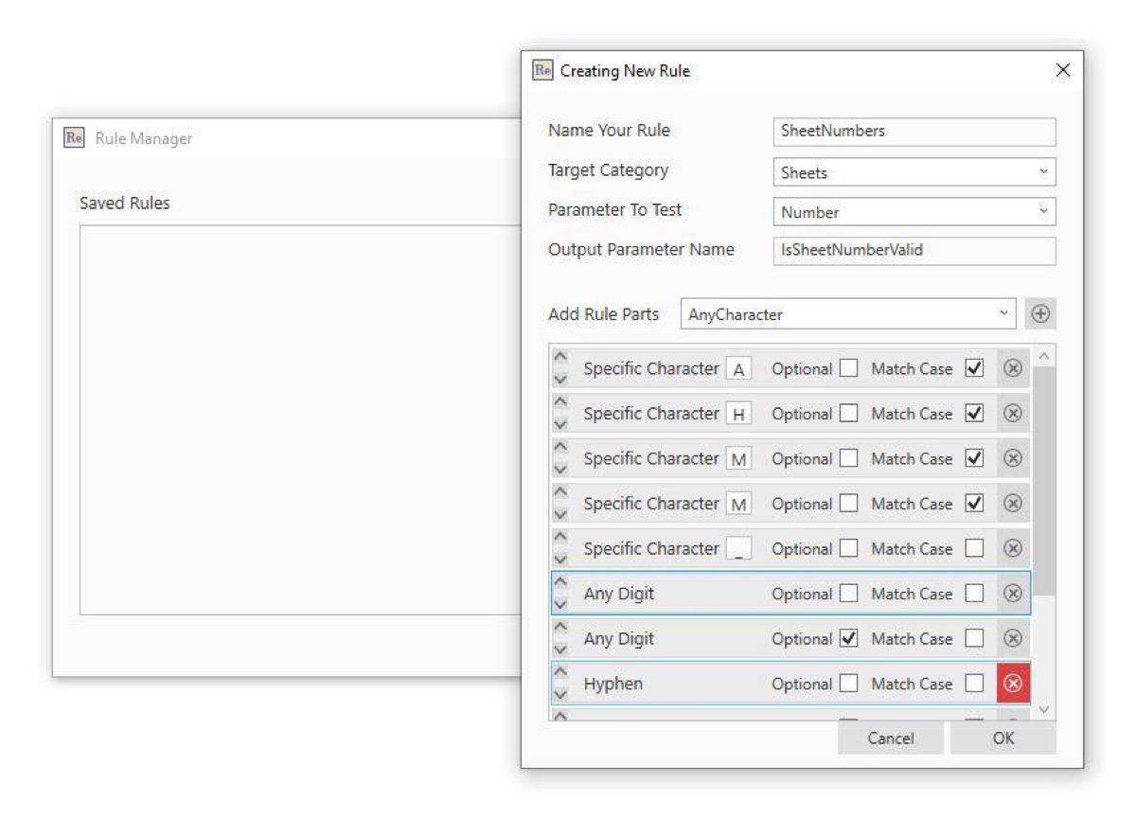Delete the Any Digit part marked optional
The width and height of the screenshot is (1136, 819).
pos(1013,639)
